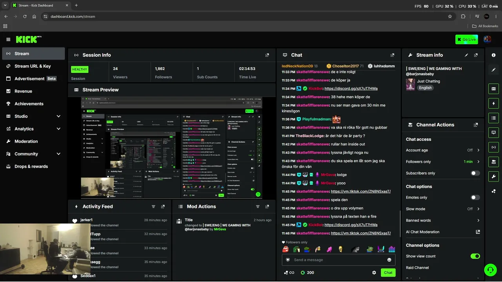Viewport: 502px width, 282px height.
Task: Open Mod Actions filter options
Action: pyautogui.click(x=258, y=206)
